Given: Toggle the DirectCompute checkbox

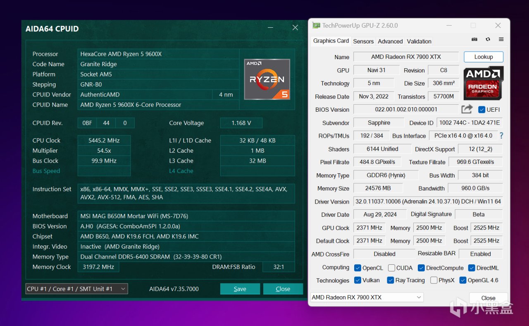Looking at the screenshot, I should [x=421, y=268].
